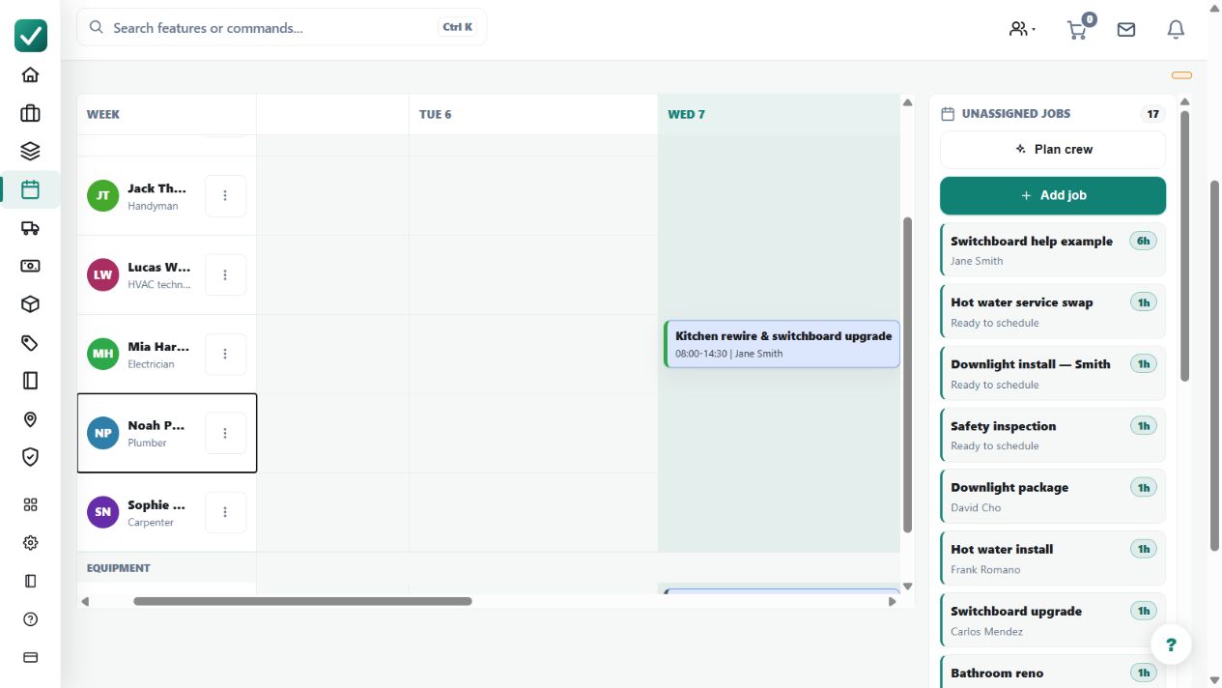Viewport: 1222px width, 688px height.
Task: Open Mia Har's three-dot options menu
Action: pyautogui.click(x=225, y=354)
